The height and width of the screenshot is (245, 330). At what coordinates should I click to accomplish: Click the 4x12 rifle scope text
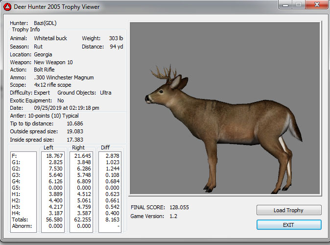(x=53, y=85)
